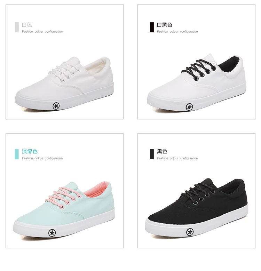Click the 黑色 color label
Image resolution: width=261 pixels, height=271 pixels.
tap(162, 151)
